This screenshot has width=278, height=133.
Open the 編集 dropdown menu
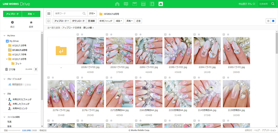pos(119,21)
